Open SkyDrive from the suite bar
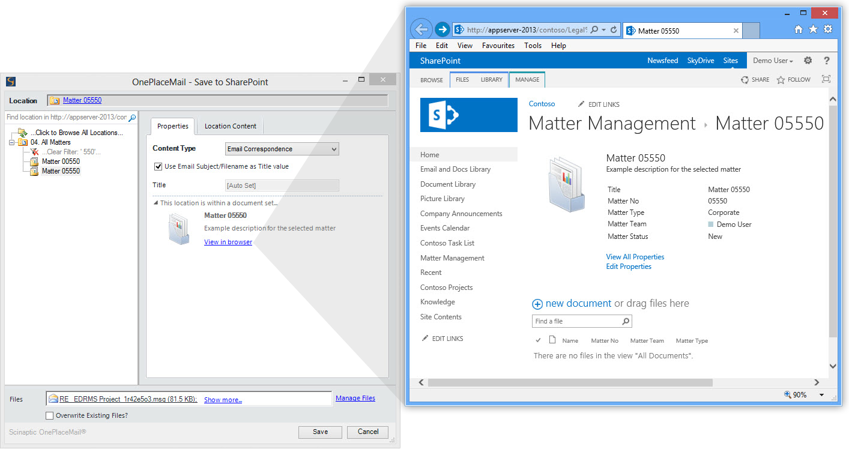This screenshot has height=449, width=849. (701, 61)
